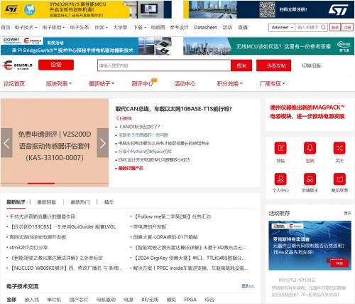Click the ST logo on the top right banner
Screen dimensions: 355x304
pos(338,9)
